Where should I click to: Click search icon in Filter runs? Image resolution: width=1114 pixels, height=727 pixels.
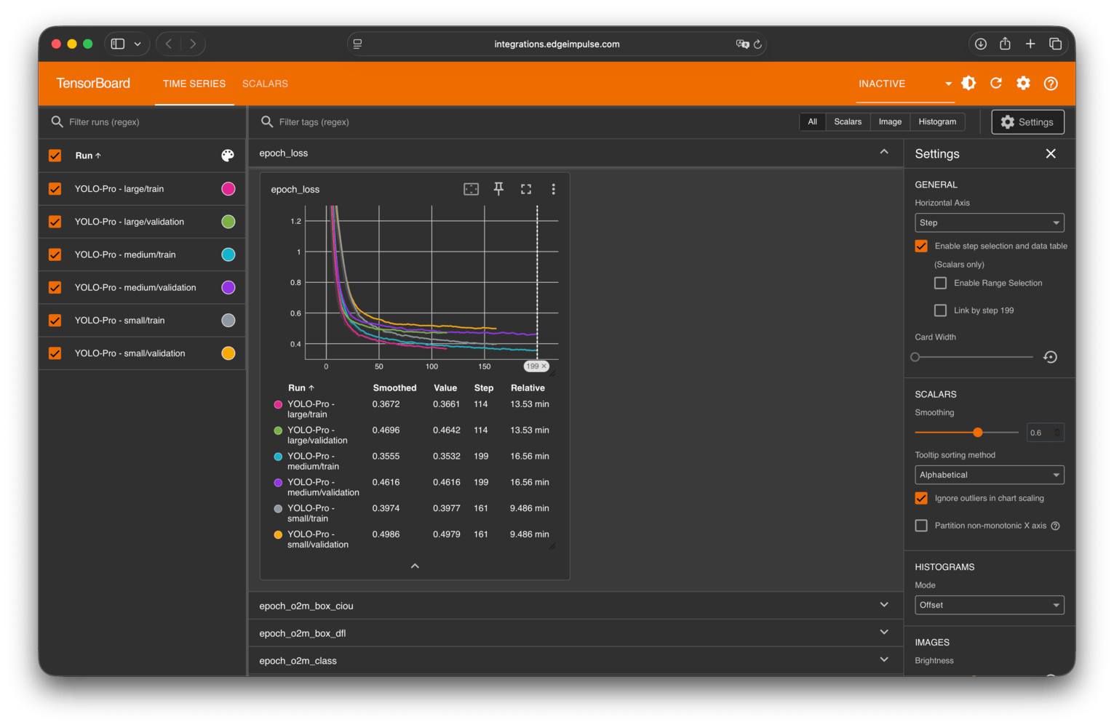(x=57, y=121)
